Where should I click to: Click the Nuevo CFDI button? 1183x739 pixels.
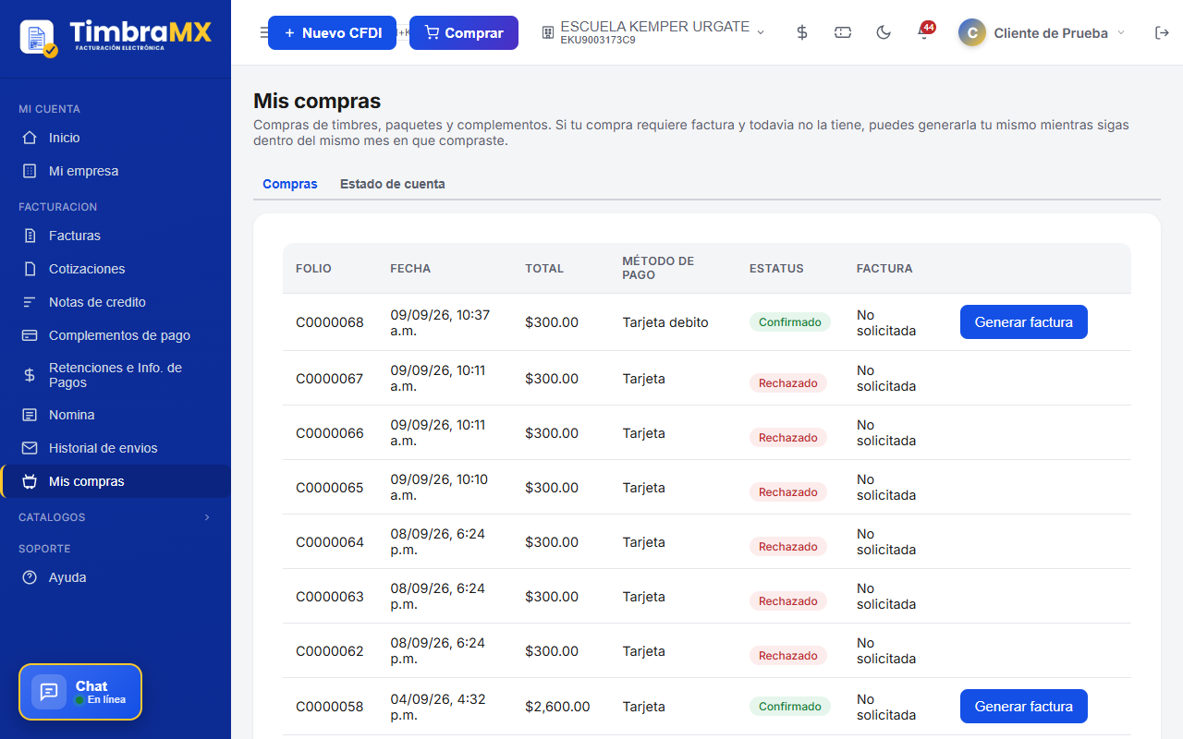(x=333, y=32)
